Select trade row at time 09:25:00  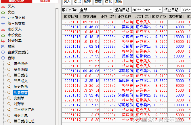click(126, 22)
